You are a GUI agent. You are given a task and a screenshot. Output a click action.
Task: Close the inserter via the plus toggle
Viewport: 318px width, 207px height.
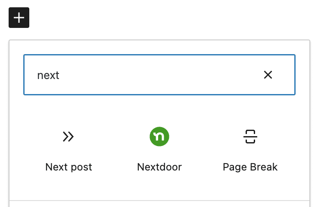click(19, 18)
